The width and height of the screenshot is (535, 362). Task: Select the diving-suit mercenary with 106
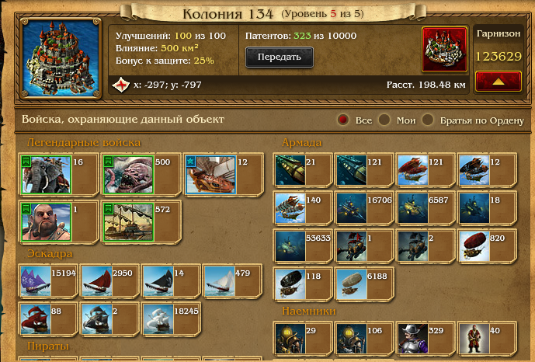click(352, 339)
